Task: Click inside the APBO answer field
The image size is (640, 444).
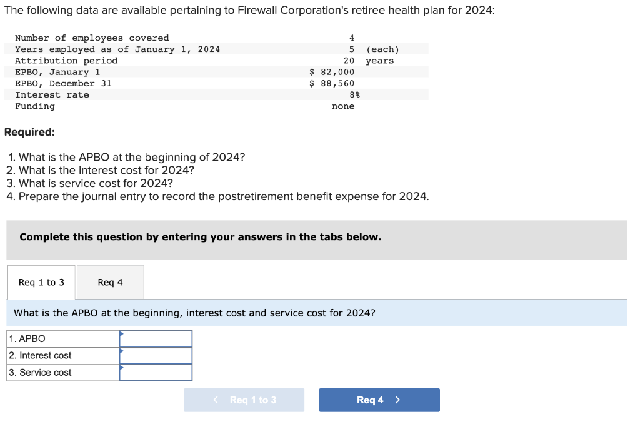Action: click(x=157, y=338)
